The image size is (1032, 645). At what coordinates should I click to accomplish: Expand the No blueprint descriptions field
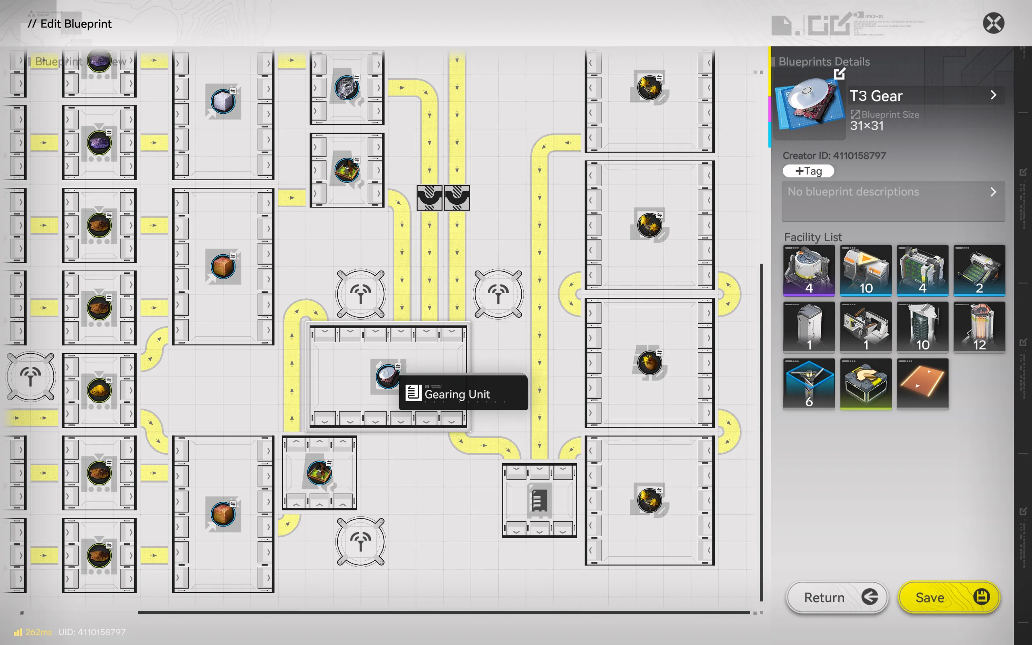[x=893, y=201]
